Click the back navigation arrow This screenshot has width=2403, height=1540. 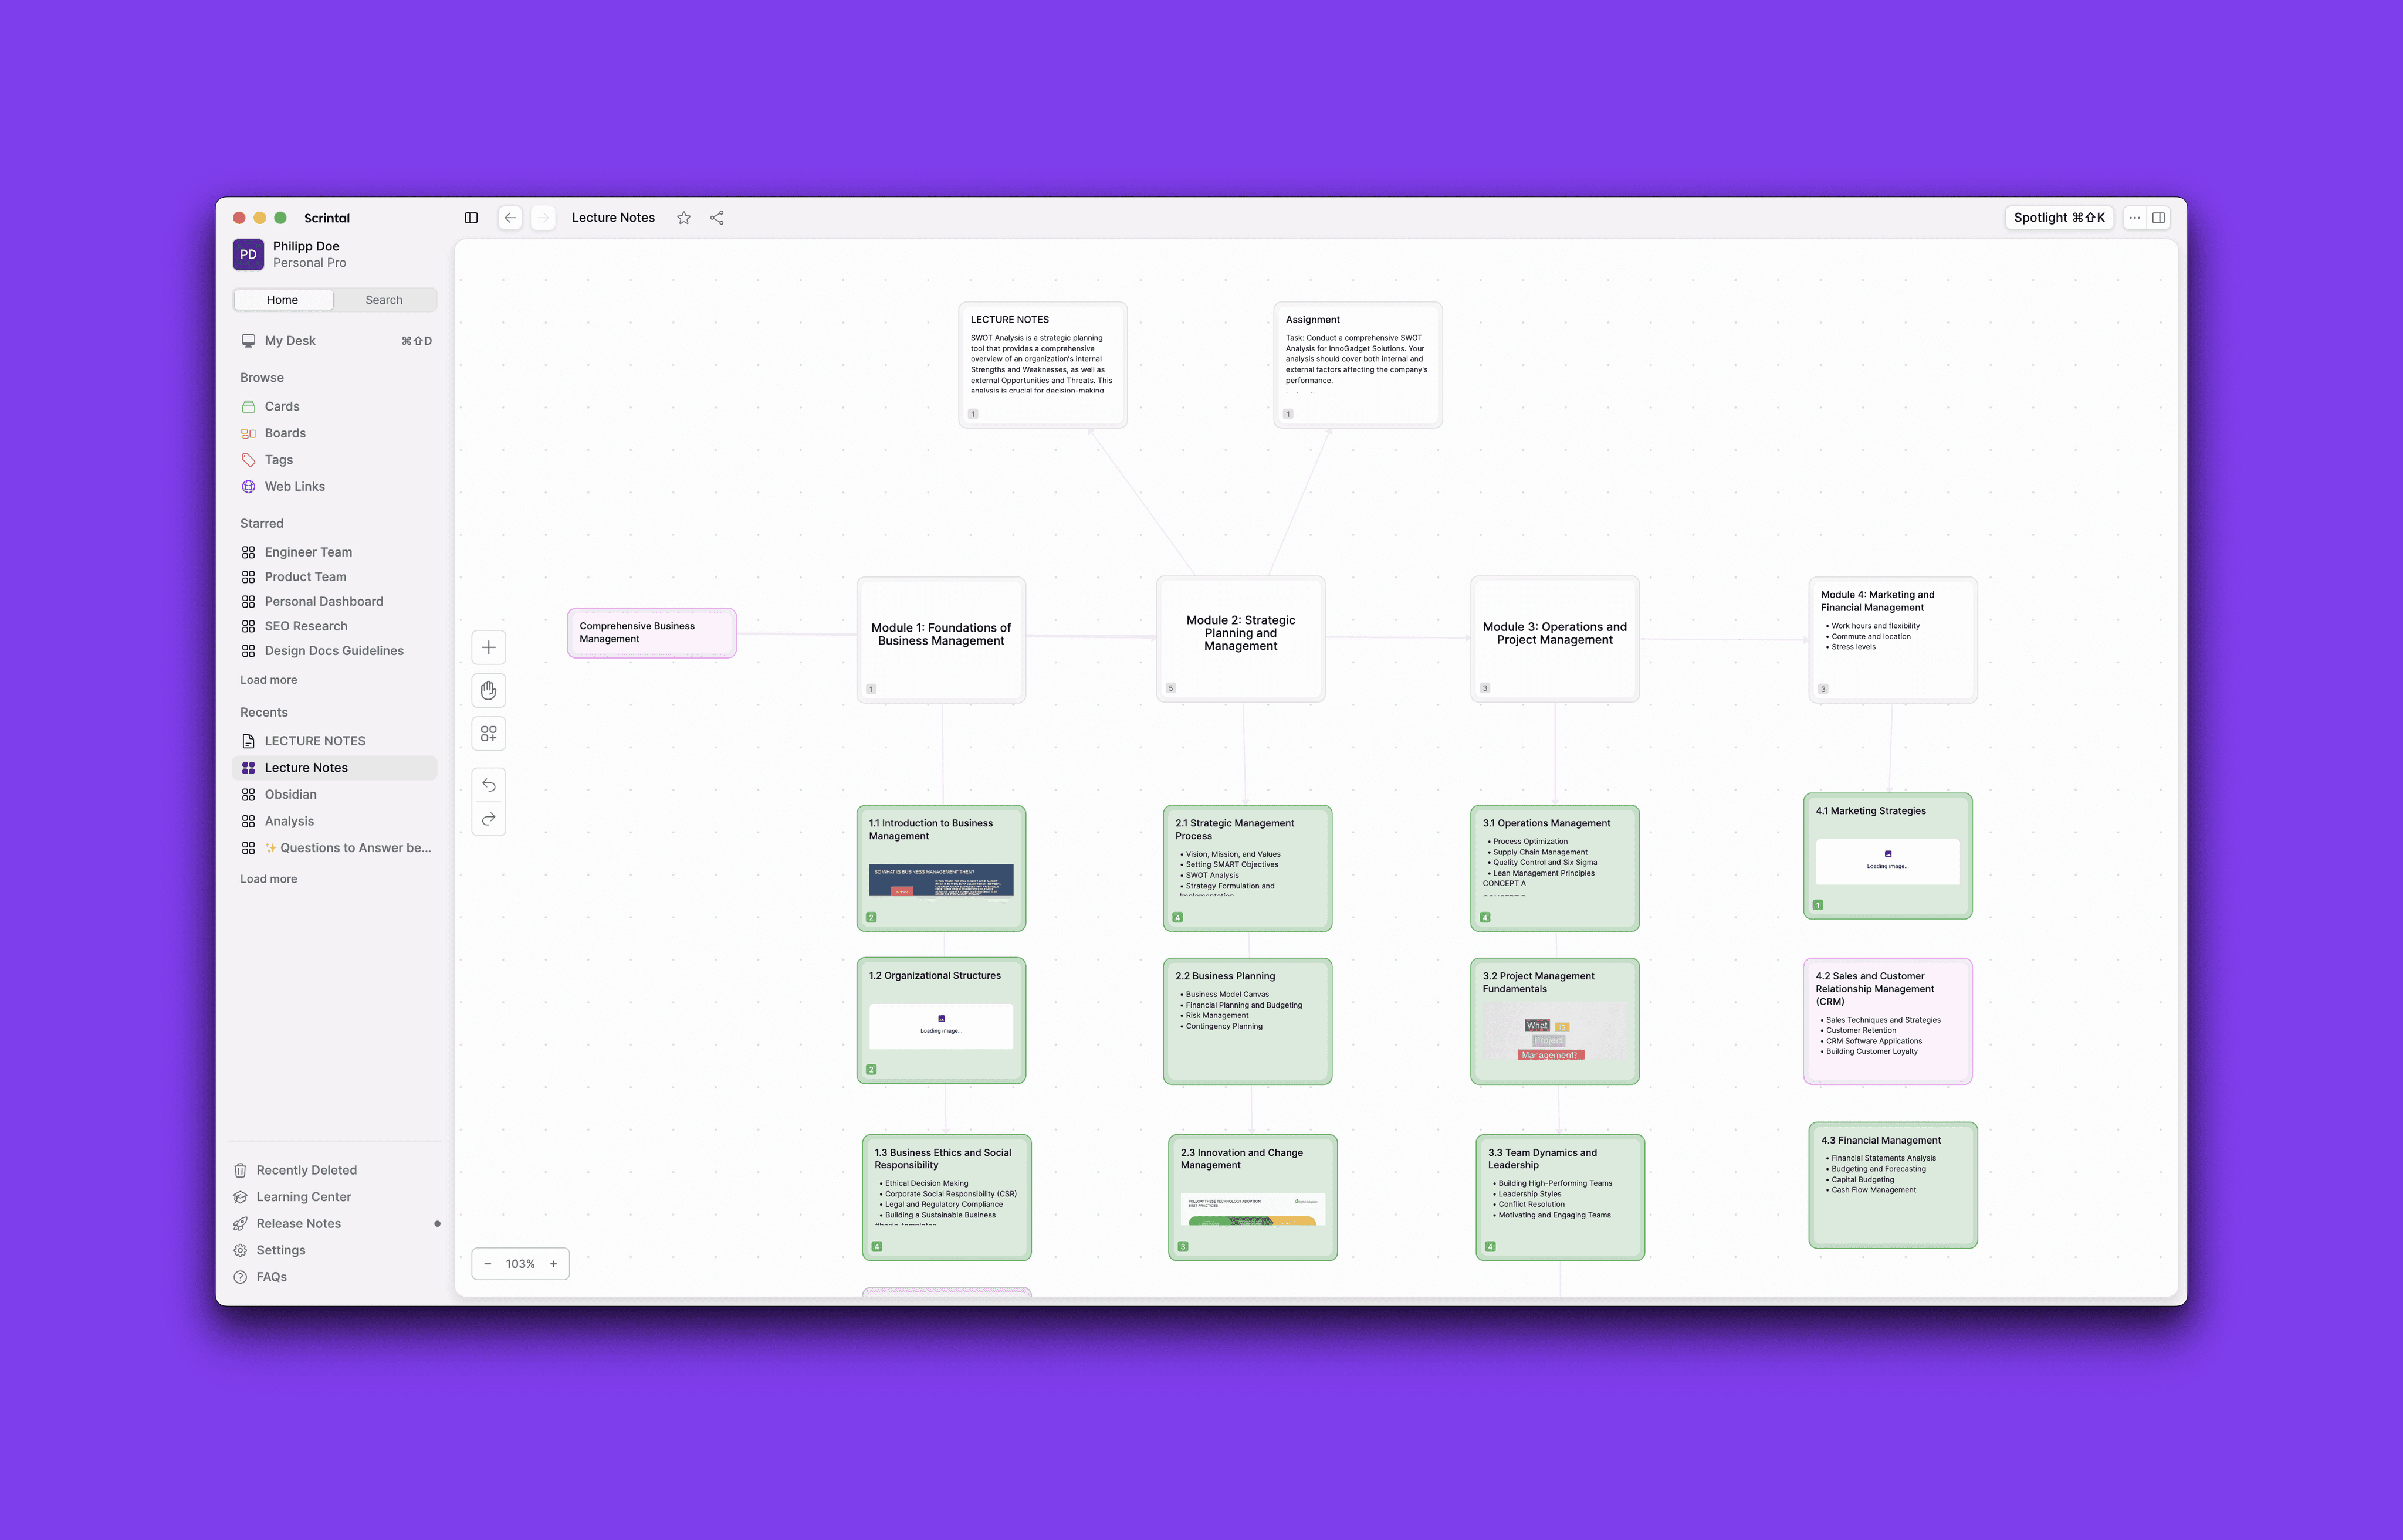coord(510,218)
